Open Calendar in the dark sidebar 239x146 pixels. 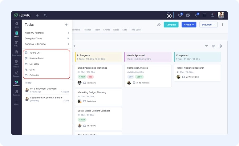[16, 93]
